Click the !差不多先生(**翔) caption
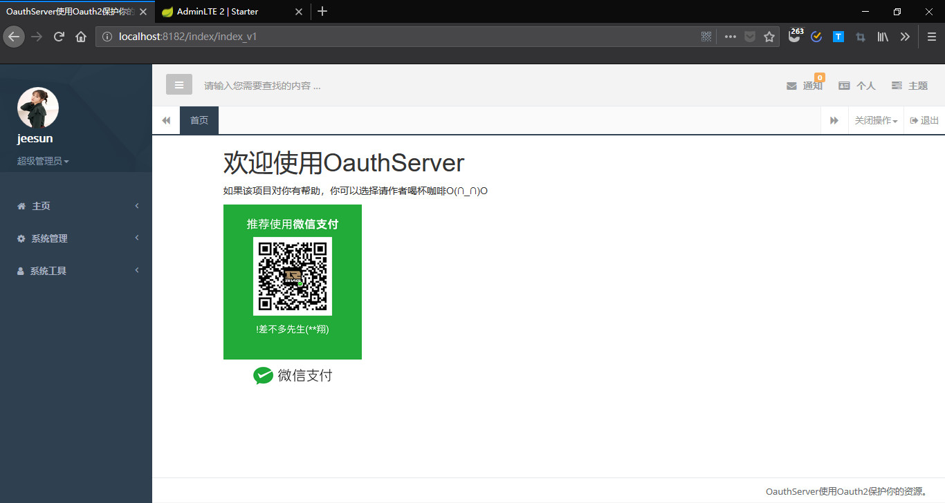Viewport: 945px width, 503px height. 293,329
